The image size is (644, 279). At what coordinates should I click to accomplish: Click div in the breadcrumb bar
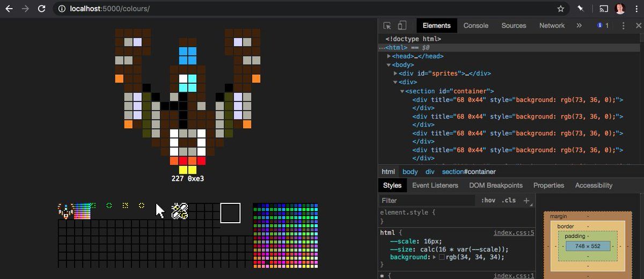430,172
